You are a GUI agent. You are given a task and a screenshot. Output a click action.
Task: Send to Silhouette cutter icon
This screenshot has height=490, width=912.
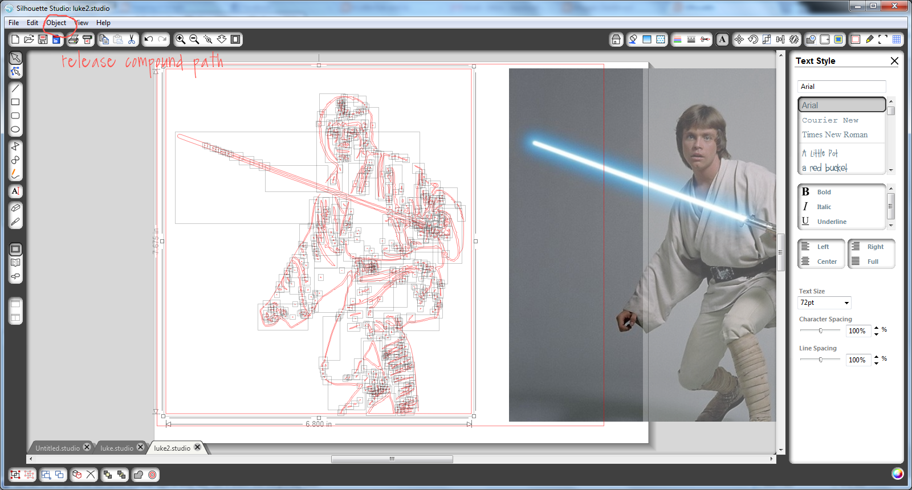coord(87,39)
